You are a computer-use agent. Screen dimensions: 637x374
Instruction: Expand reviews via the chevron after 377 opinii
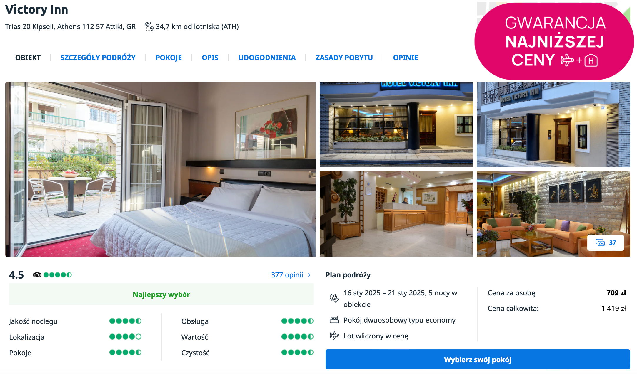pos(309,275)
